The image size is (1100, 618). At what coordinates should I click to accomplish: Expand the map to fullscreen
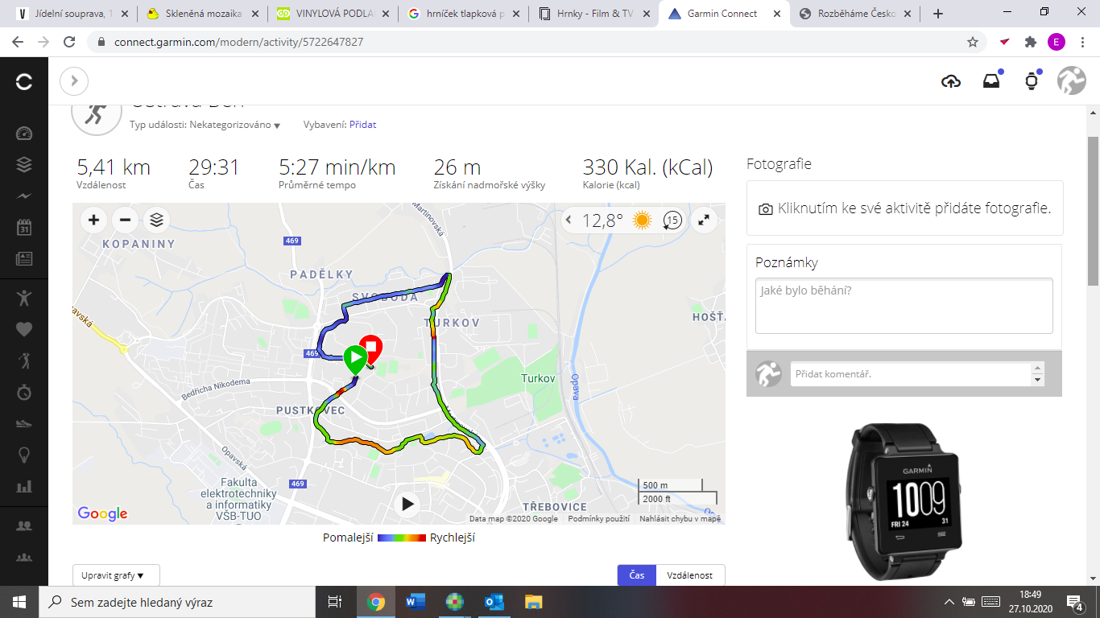[704, 220]
